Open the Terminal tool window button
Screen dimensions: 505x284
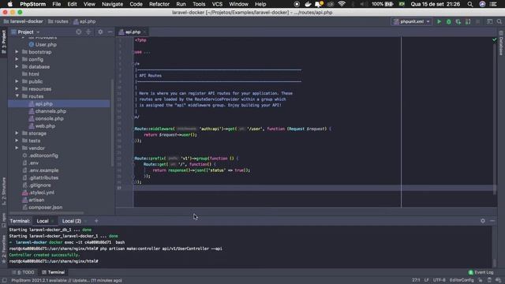53,272
